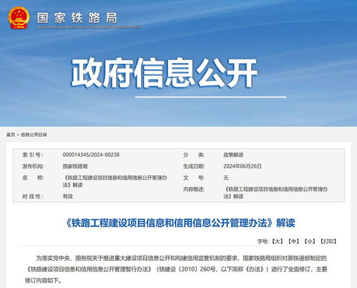The height and width of the screenshot is (288, 357).
Task: Select index number 000014345/2024-00238
Action: 91,155
